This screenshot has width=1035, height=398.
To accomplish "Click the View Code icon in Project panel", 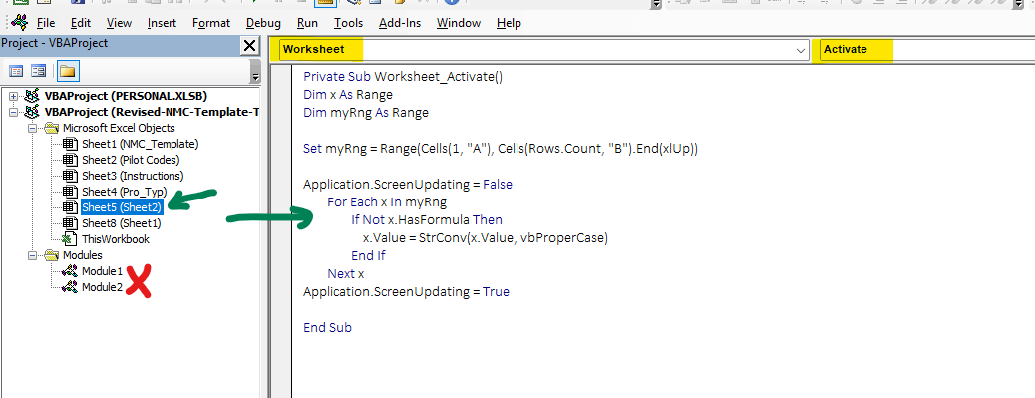I will coord(16,71).
